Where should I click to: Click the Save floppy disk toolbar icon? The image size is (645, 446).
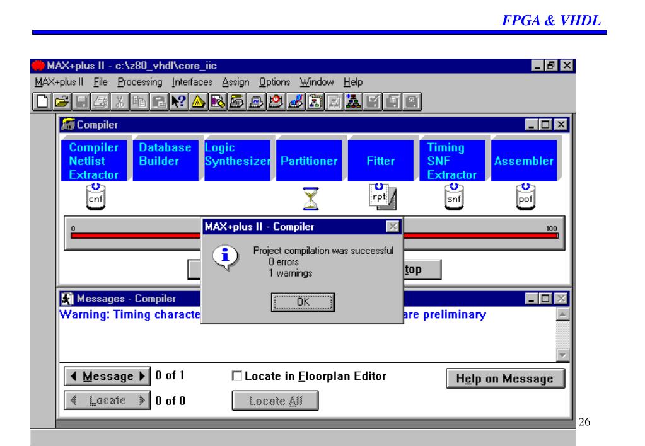81,101
